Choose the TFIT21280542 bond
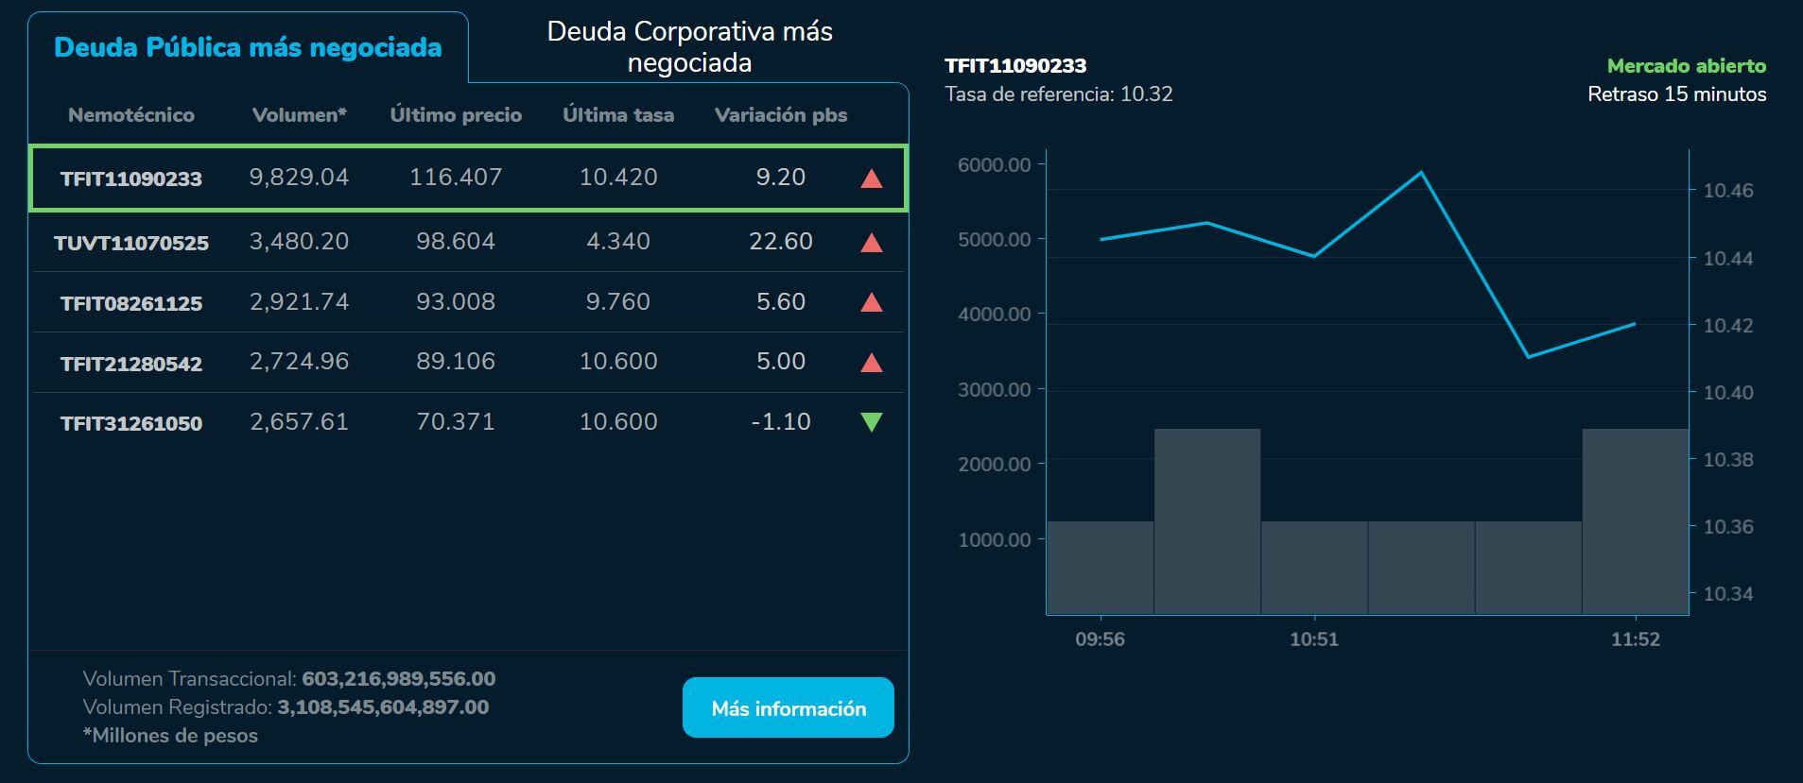The width and height of the screenshot is (1803, 783). coord(131,364)
